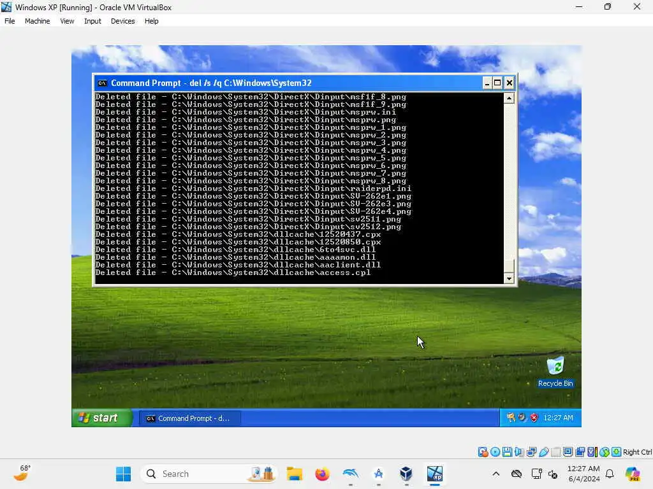The width and height of the screenshot is (653, 489).
Task: Close the Command Prompt window
Action: tap(510, 83)
